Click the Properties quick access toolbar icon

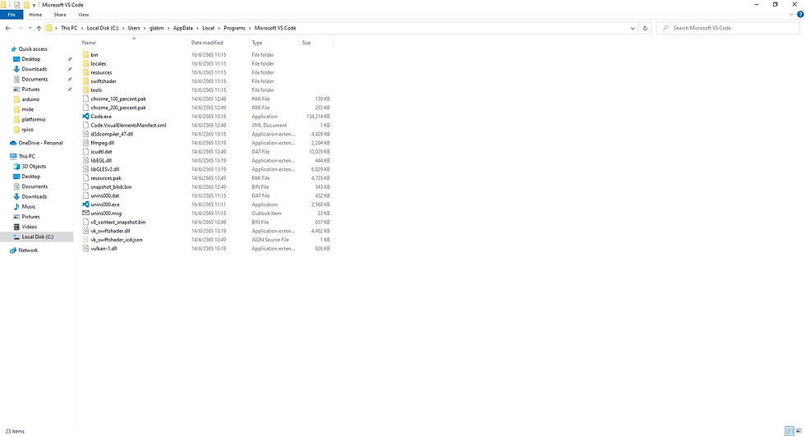(x=17, y=5)
